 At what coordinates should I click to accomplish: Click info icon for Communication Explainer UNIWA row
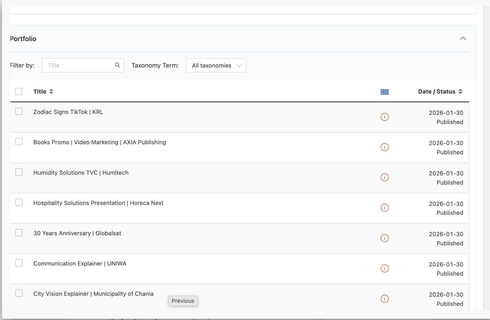384,268
